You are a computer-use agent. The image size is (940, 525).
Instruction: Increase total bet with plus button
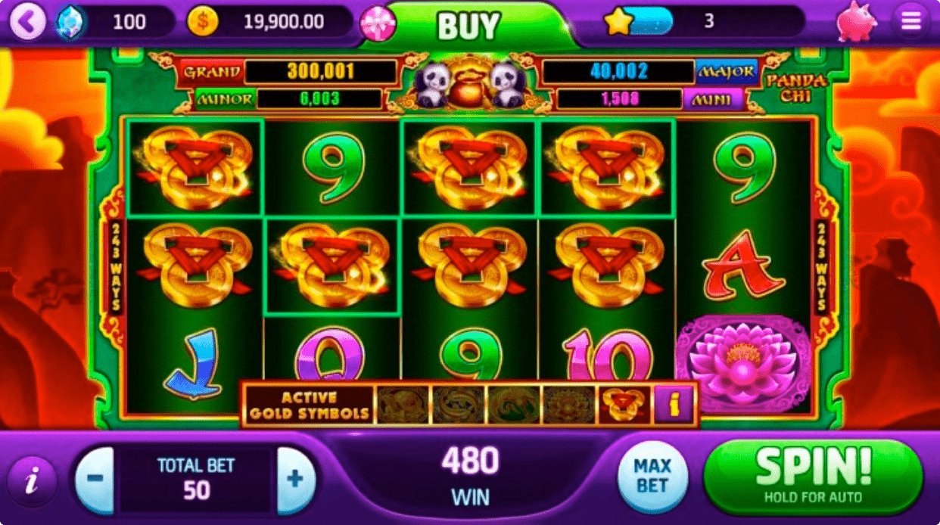[x=296, y=480]
